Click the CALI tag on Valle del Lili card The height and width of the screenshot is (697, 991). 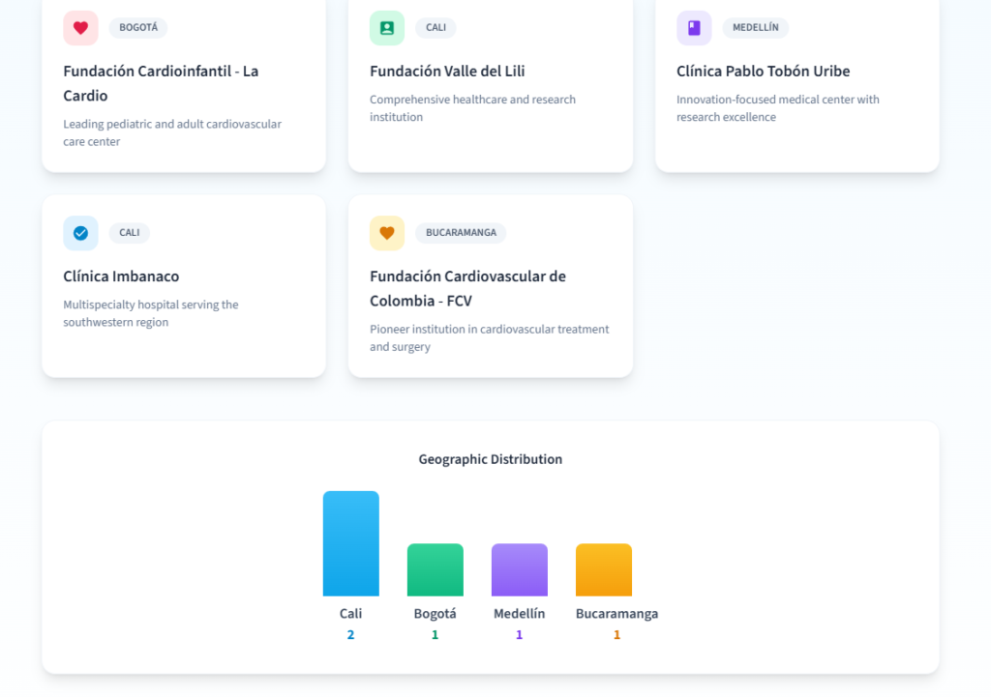pyautogui.click(x=435, y=28)
